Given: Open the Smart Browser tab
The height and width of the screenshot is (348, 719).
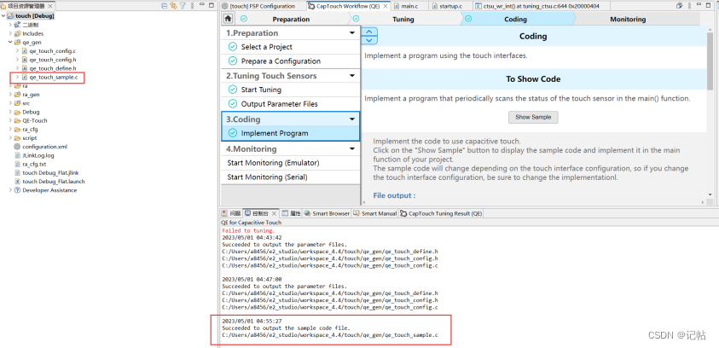Looking at the screenshot, I should (x=327, y=213).
